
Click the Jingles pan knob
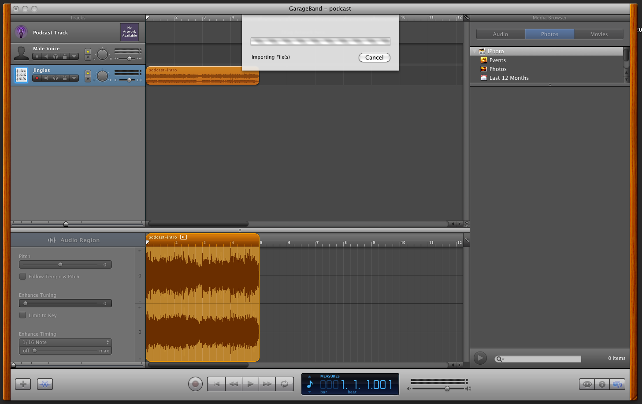point(102,76)
